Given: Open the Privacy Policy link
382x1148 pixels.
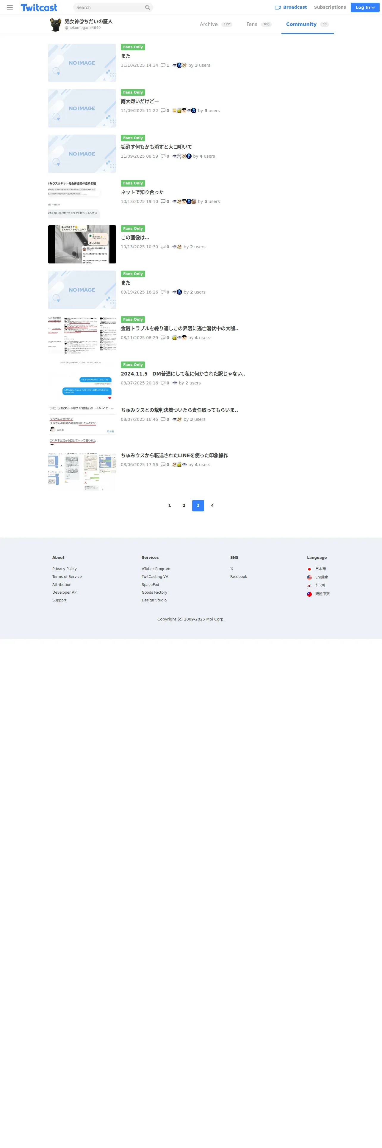Looking at the screenshot, I should tap(65, 569).
